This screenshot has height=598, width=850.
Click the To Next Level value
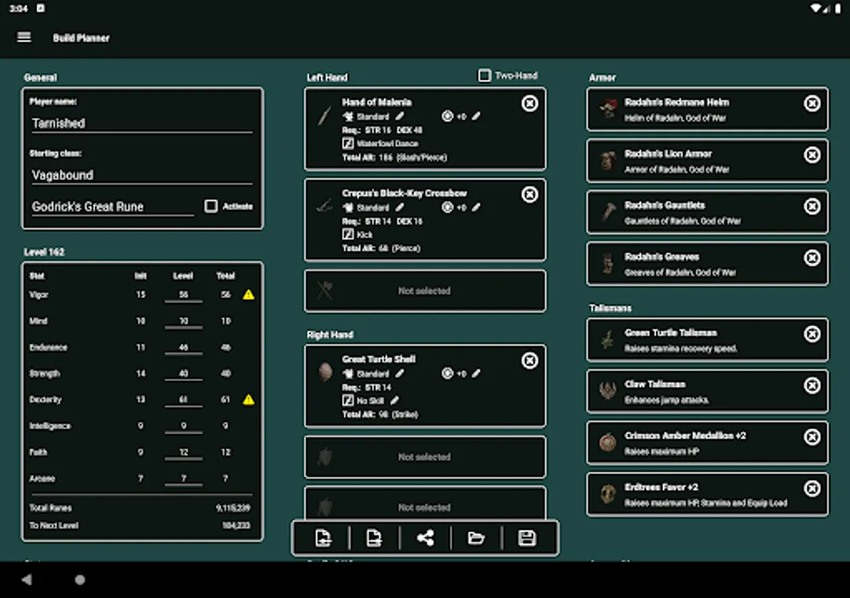click(236, 526)
